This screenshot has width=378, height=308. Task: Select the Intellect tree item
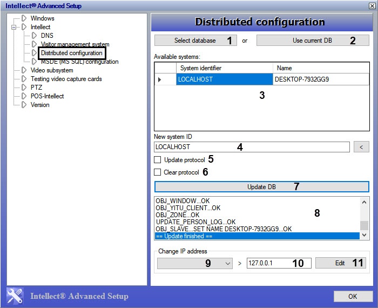click(x=40, y=27)
